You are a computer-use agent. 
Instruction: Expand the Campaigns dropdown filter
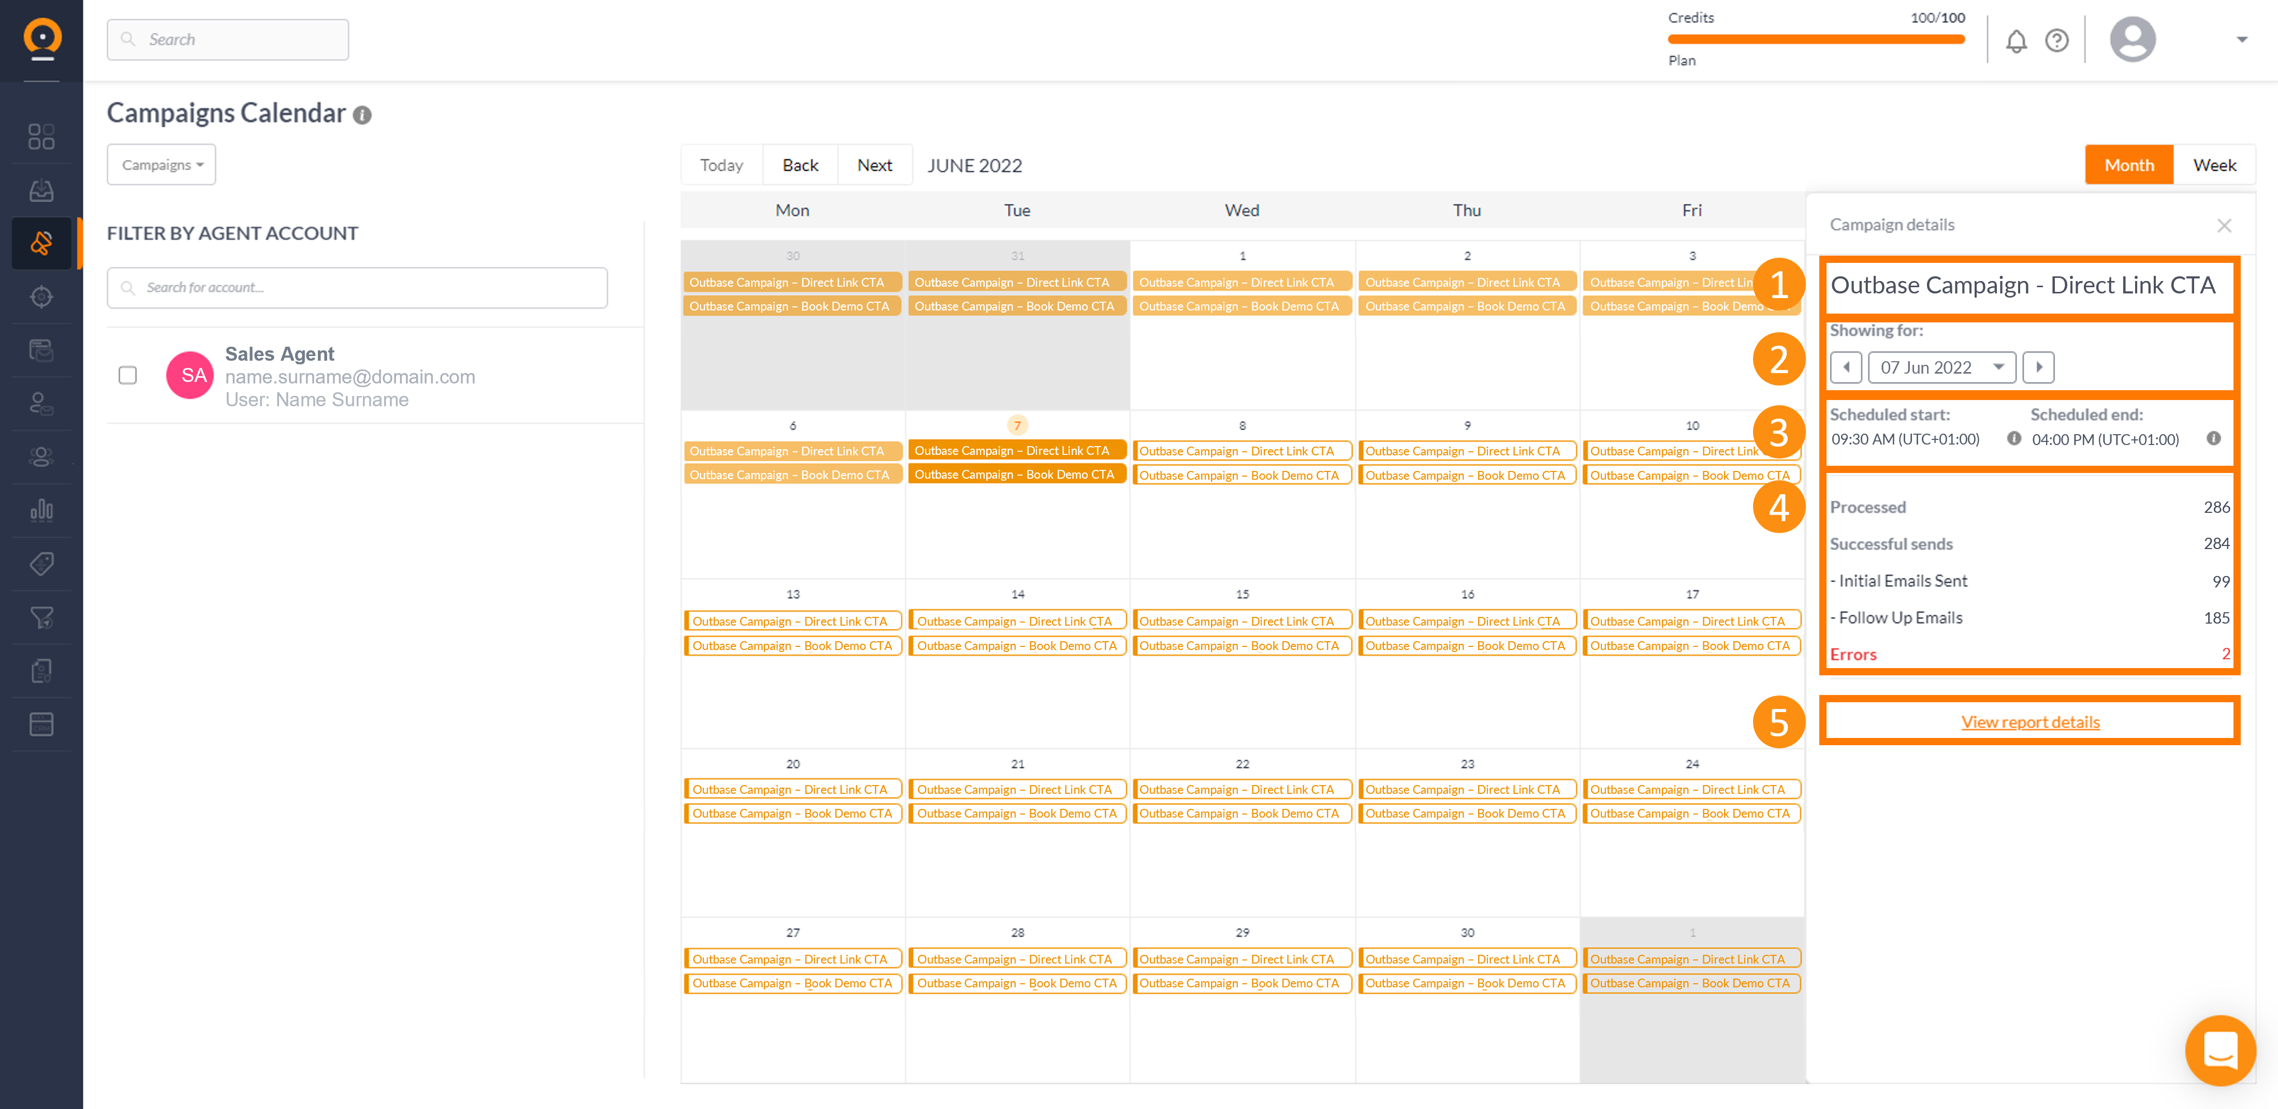click(161, 165)
